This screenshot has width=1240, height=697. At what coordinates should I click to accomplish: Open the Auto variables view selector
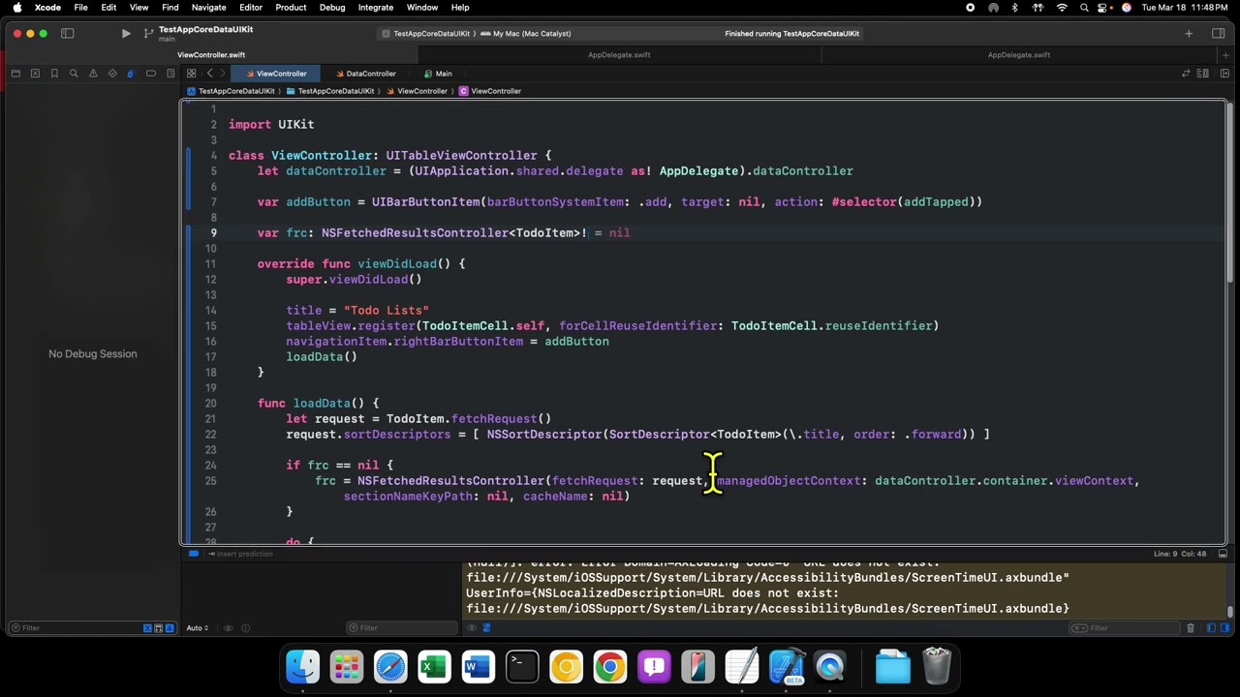198,628
